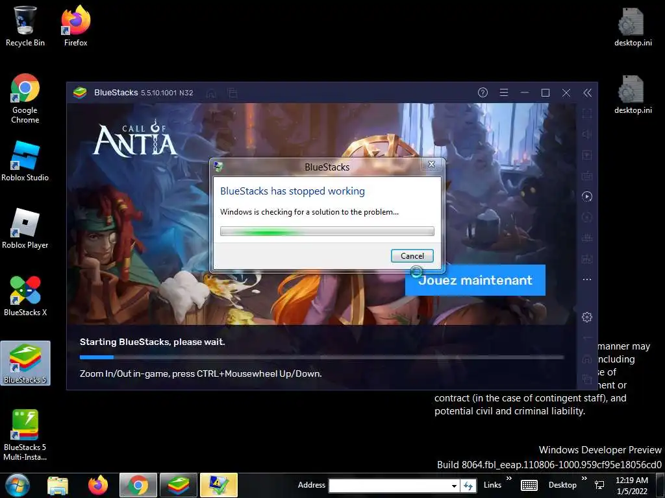Select BlueStacks 5 Multi-Instance desktop icon
This screenshot has width=665, height=498.
click(25, 435)
